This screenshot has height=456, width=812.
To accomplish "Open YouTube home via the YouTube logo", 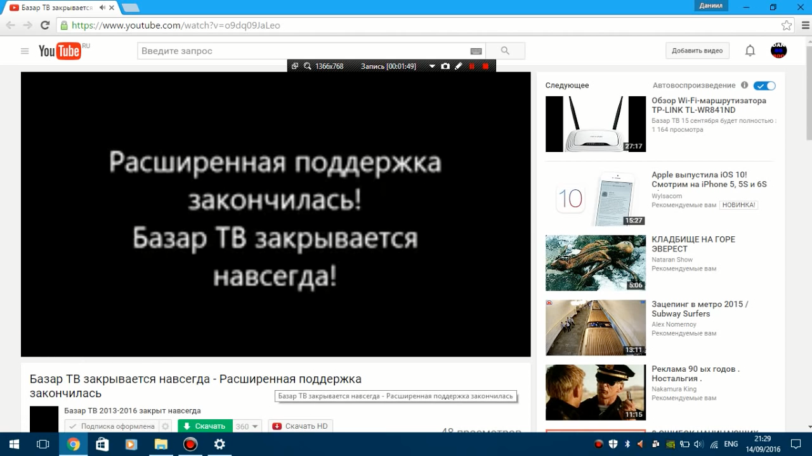I will [59, 51].
